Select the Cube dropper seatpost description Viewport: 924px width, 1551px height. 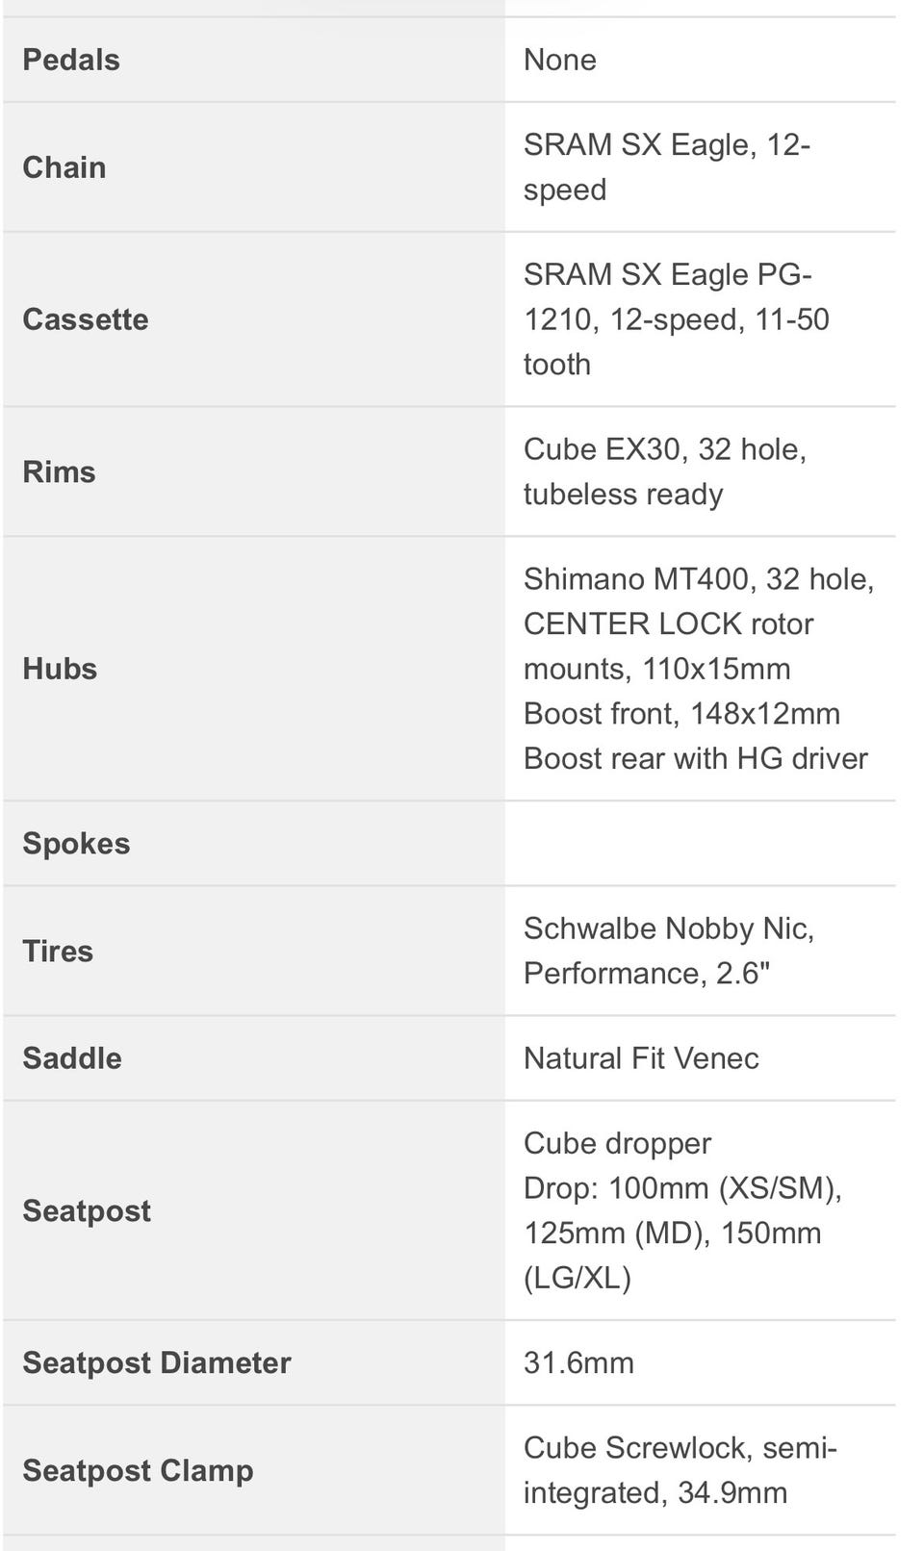683,1210
